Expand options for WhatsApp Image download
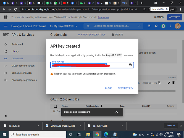 [80, 126]
